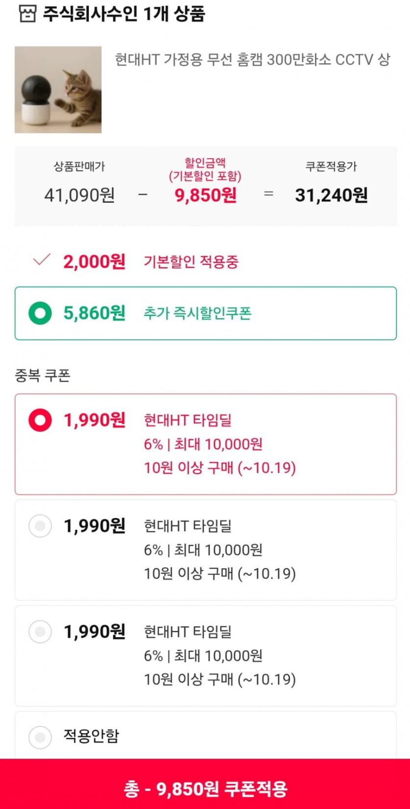410x809 pixels.
Task: Select the 적용안함 radio option
Action: (x=40, y=737)
